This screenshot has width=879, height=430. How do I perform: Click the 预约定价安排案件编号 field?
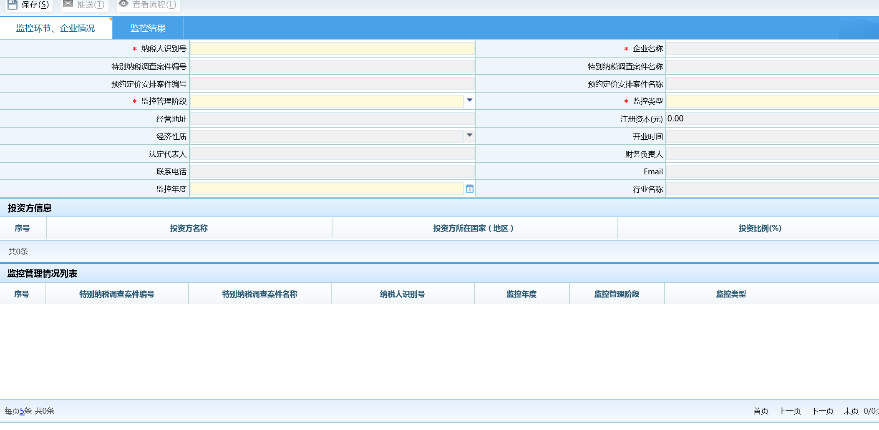pyautogui.click(x=332, y=84)
